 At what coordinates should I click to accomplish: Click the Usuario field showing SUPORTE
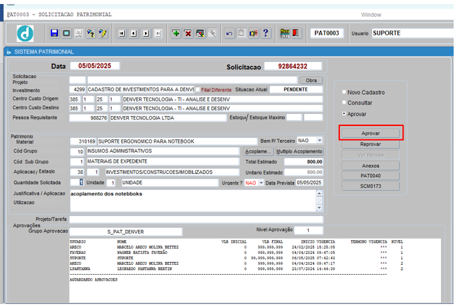(x=413, y=33)
